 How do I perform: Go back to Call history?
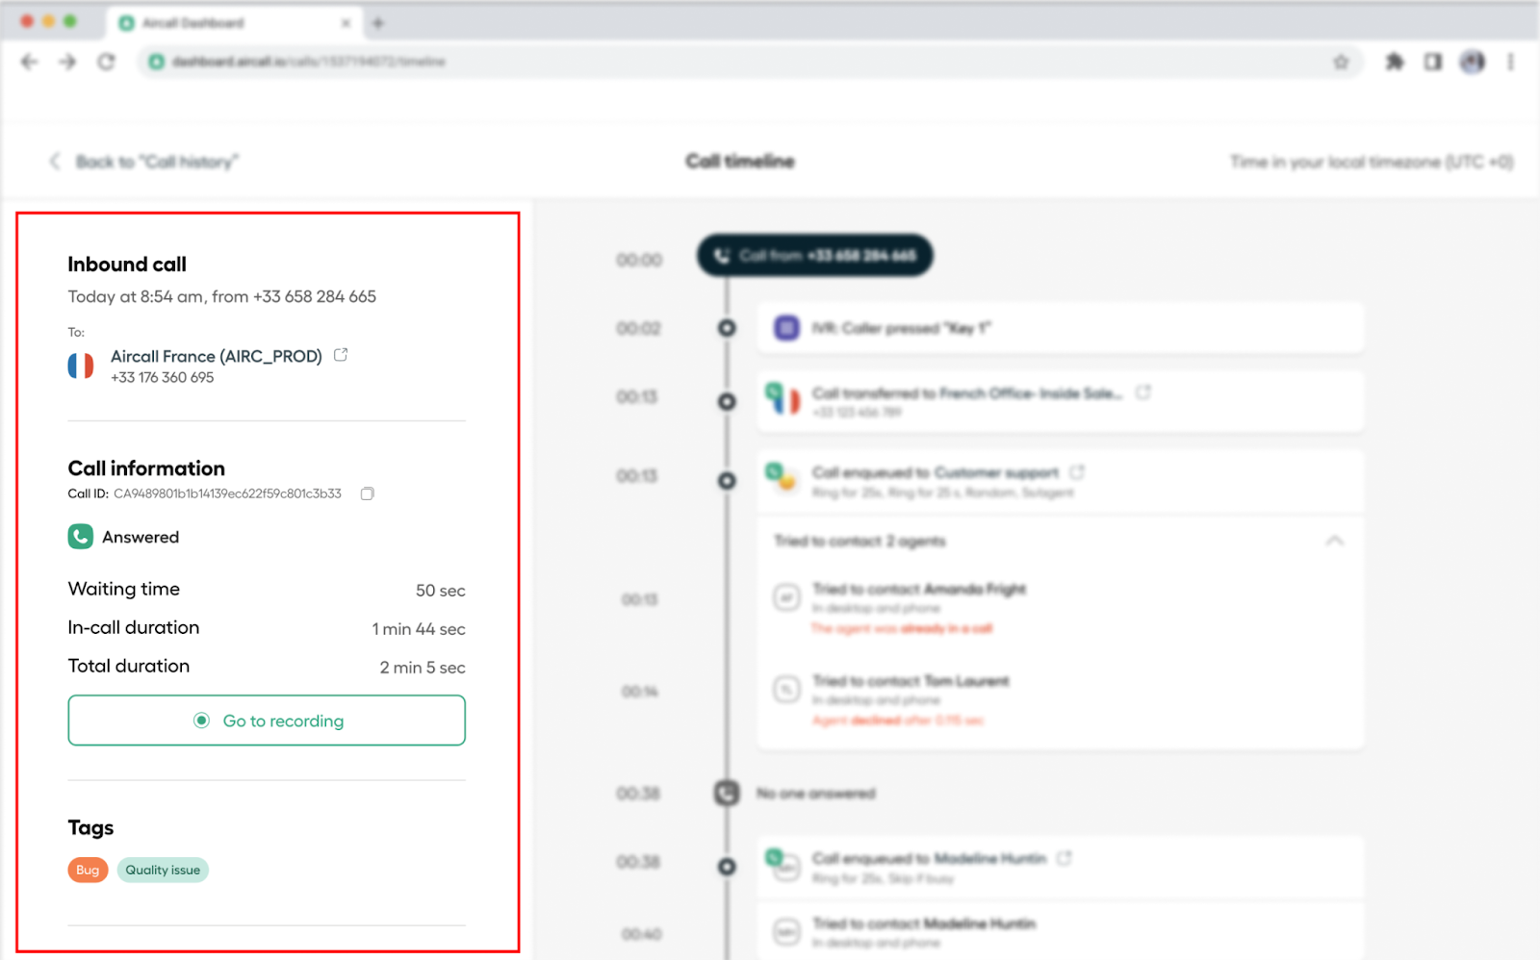(157, 162)
